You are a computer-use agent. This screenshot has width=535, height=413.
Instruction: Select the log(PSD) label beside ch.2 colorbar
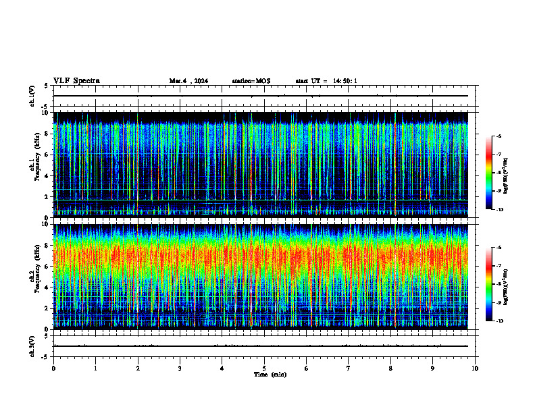[506, 287]
